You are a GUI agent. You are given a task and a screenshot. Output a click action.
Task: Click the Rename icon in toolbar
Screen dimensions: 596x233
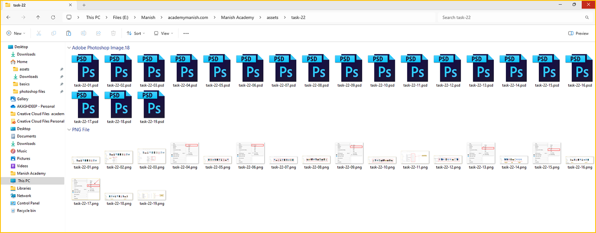click(x=83, y=33)
